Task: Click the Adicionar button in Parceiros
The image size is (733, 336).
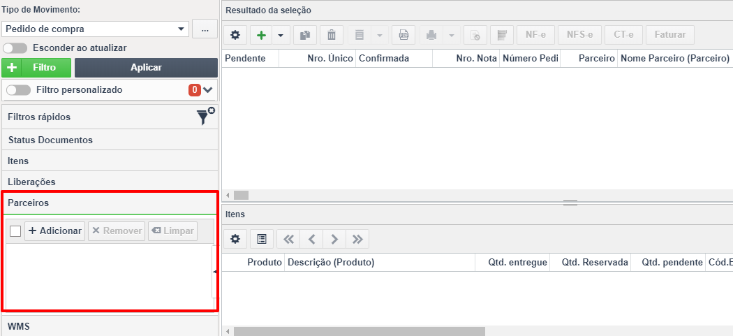Action: [x=54, y=231]
